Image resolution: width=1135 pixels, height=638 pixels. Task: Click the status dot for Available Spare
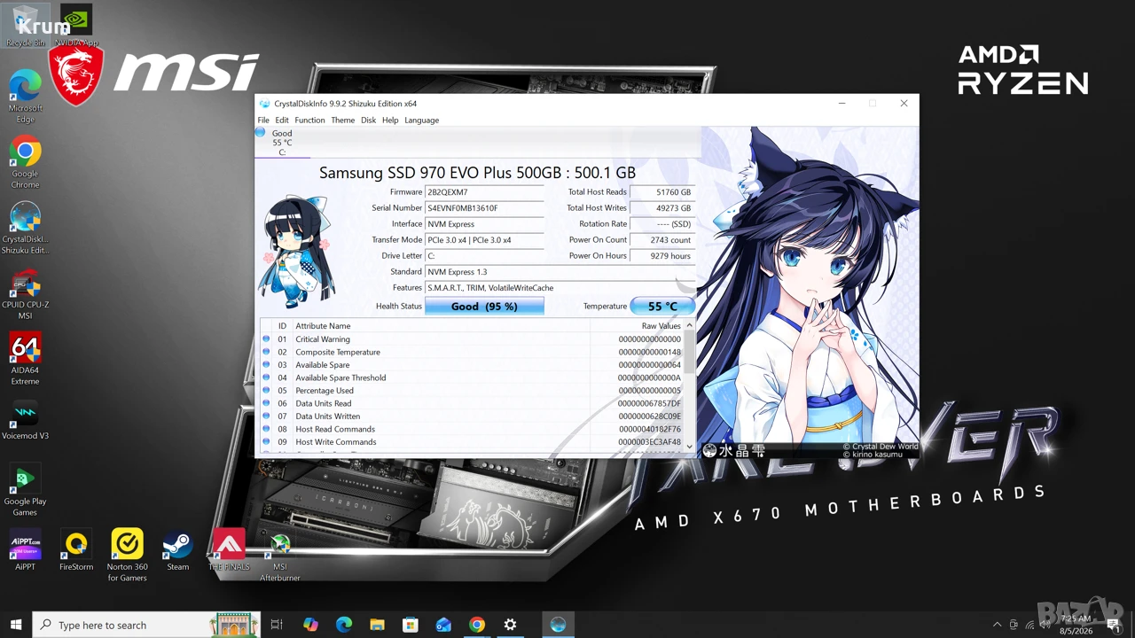[x=266, y=365]
